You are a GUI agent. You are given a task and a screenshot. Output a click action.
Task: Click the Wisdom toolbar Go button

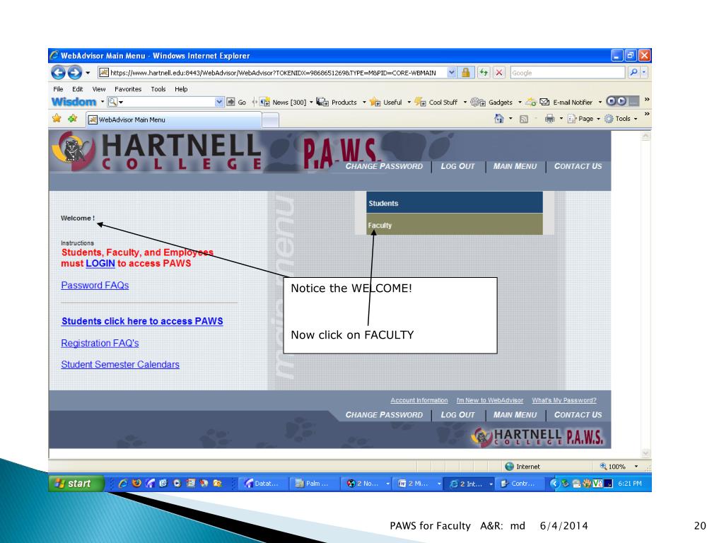236,102
